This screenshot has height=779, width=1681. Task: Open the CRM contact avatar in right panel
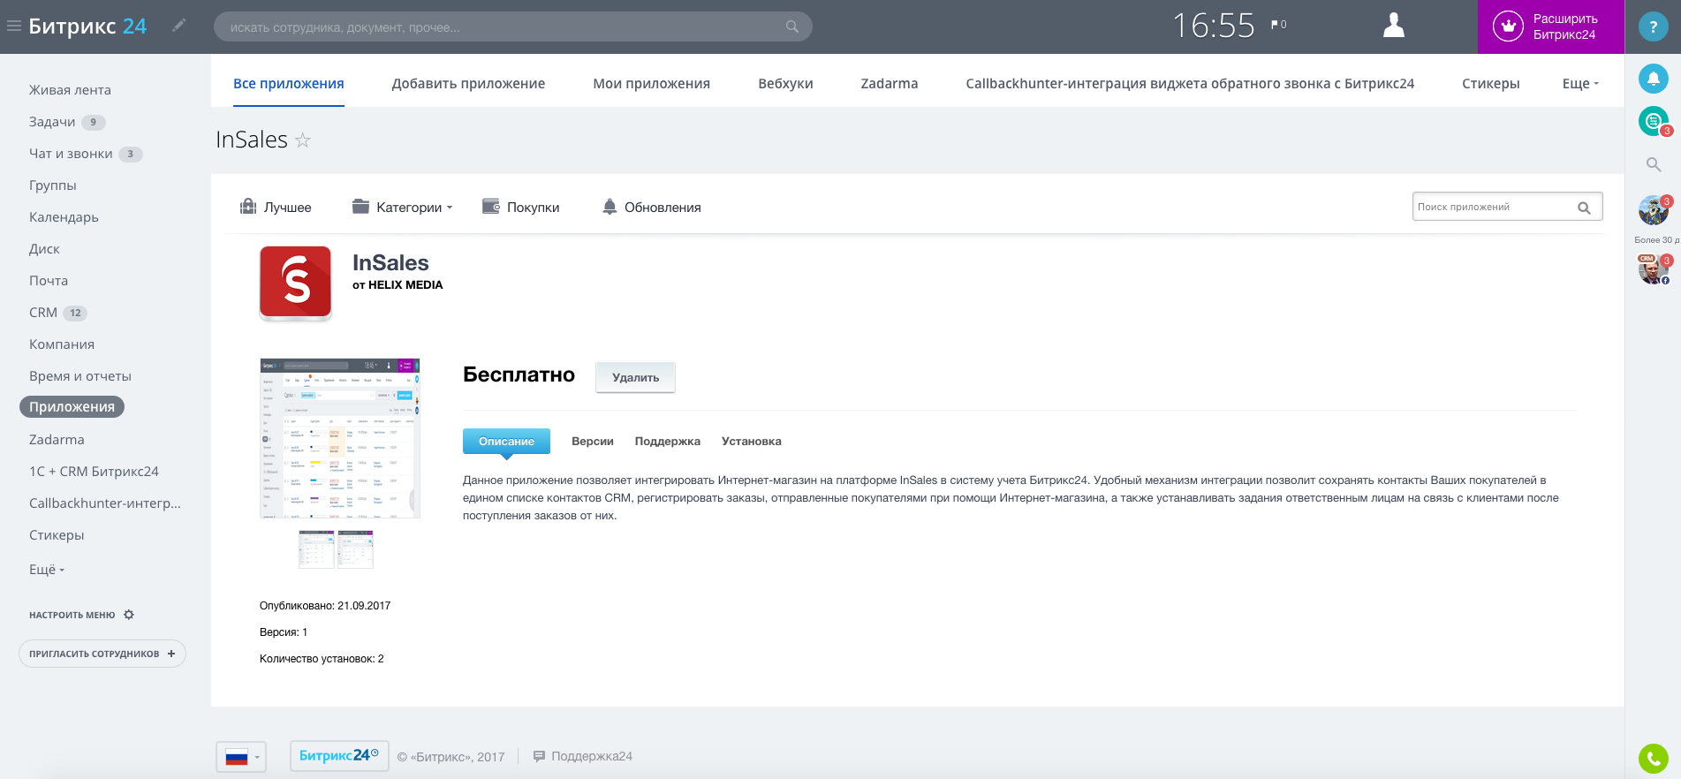(1654, 269)
